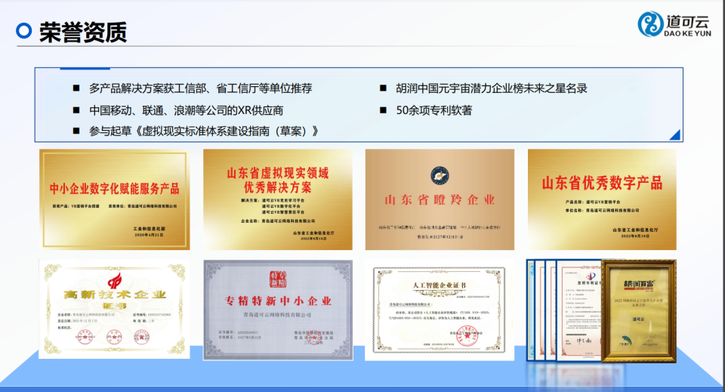Click the red round stamp on 人工智能企业证书
The height and width of the screenshot is (392, 725).
tap(468, 336)
